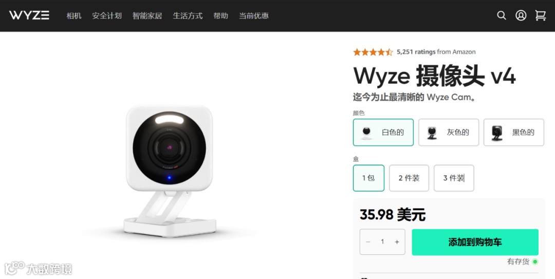Image resolution: width=555 pixels, height=279 pixels.
Task: Click the star rating icons
Action: pyautogui.click(x=373, y=52)
